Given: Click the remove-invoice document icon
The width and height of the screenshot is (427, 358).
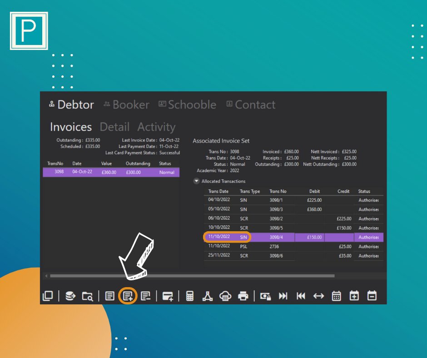Looking at the screenshot, I should coord(146,296).
